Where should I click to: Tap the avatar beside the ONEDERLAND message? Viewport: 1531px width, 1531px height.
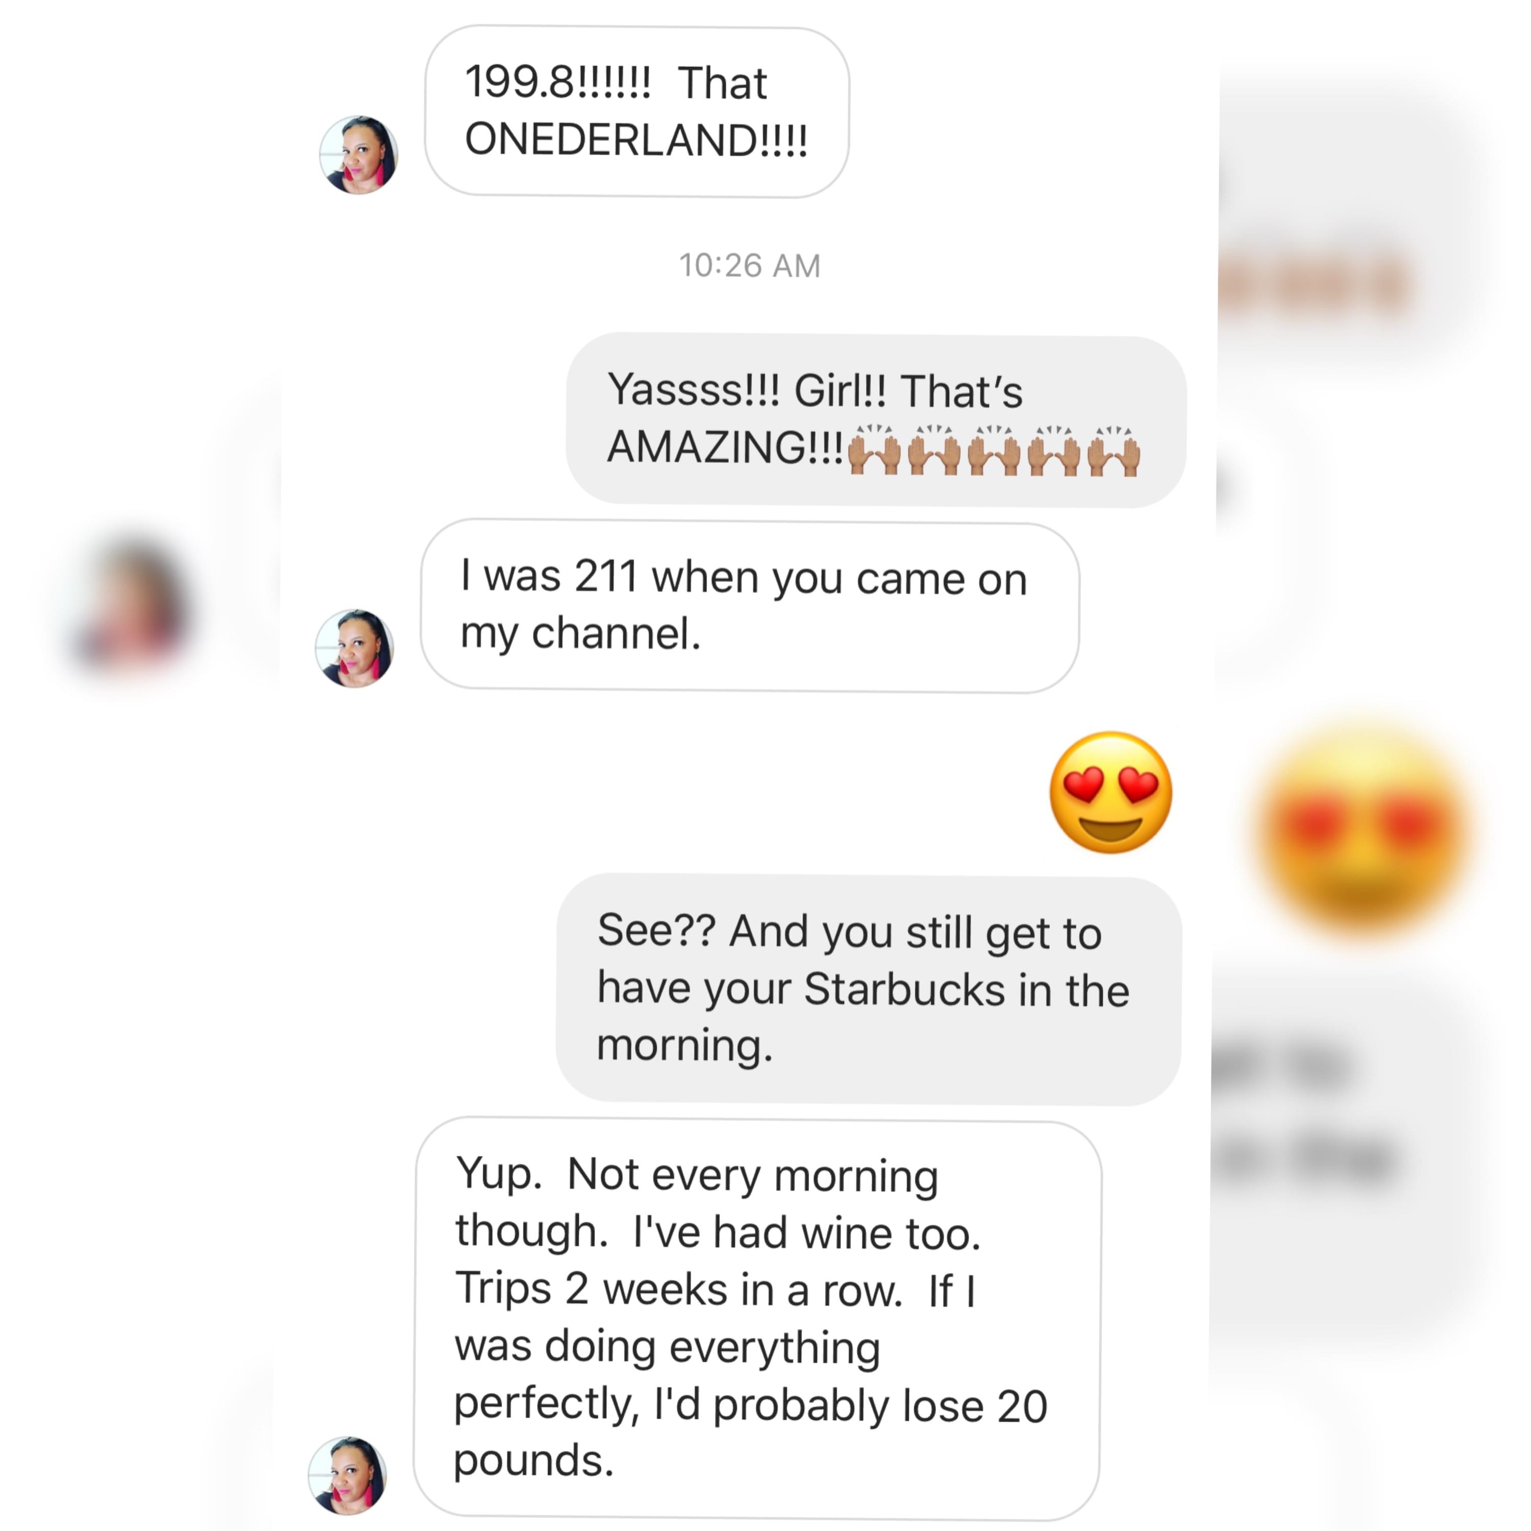(358, 155)
